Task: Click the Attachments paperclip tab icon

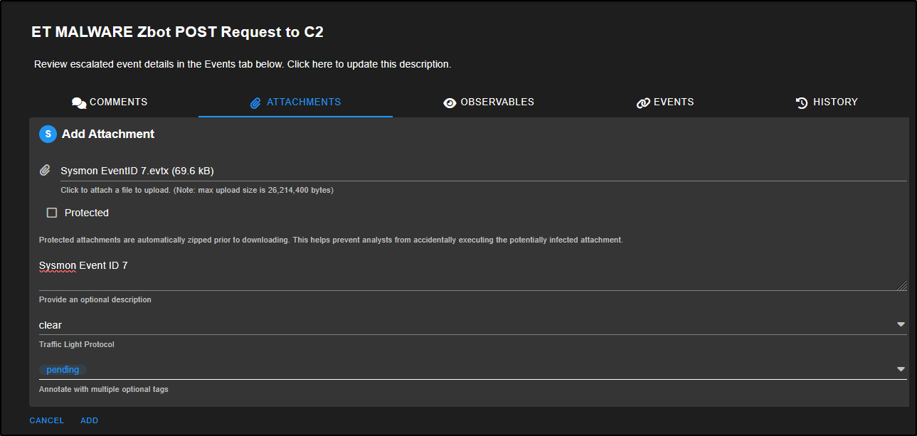Action: 256,103
